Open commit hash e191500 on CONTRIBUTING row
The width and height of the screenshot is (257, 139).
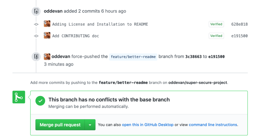pyautogui.click(x=239, y=36)
